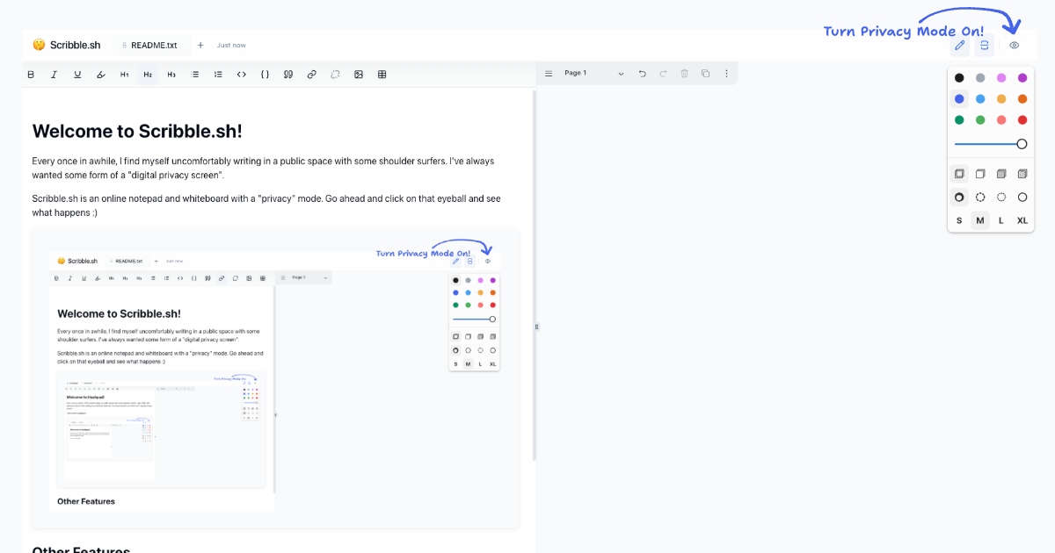Apply underline formatting
Screen dimensions: 1055x553
coord(77,75)
